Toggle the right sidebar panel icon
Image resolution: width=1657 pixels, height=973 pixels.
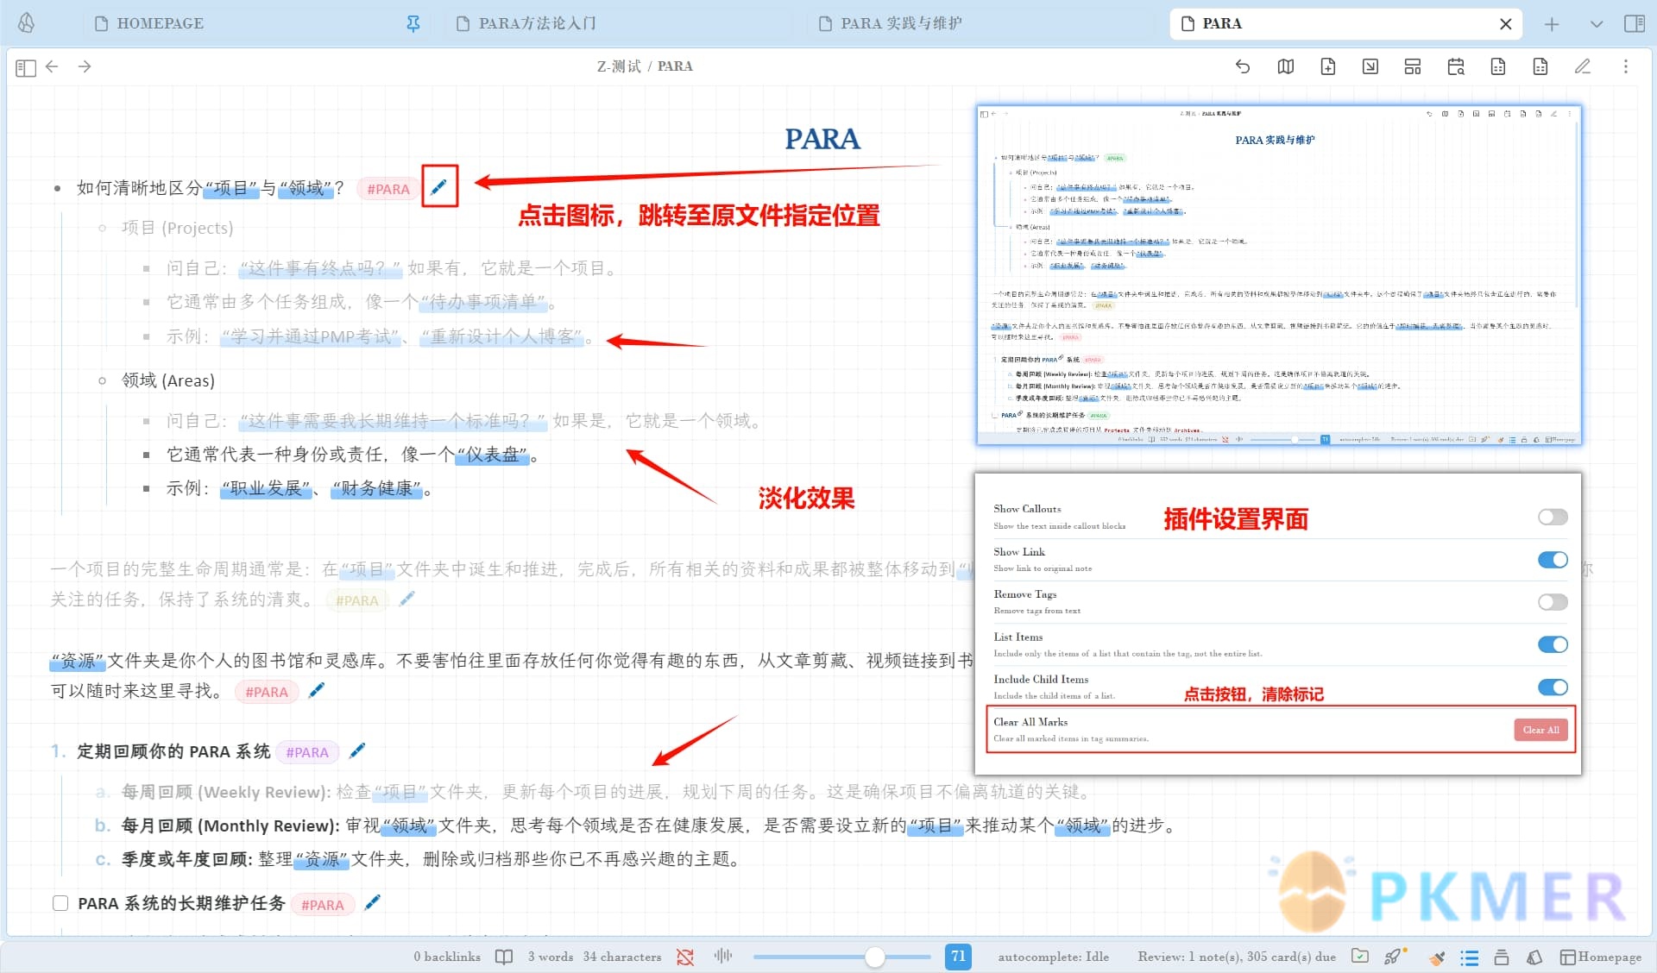[x=1635, y=24]
